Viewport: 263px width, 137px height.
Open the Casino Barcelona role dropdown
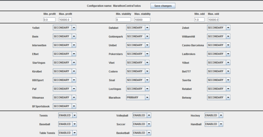pyautogui.click(x=219, y=45)
